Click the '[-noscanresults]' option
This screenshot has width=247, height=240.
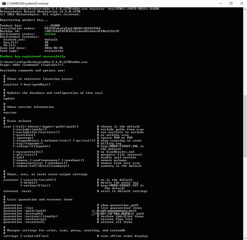coord(28,152)
